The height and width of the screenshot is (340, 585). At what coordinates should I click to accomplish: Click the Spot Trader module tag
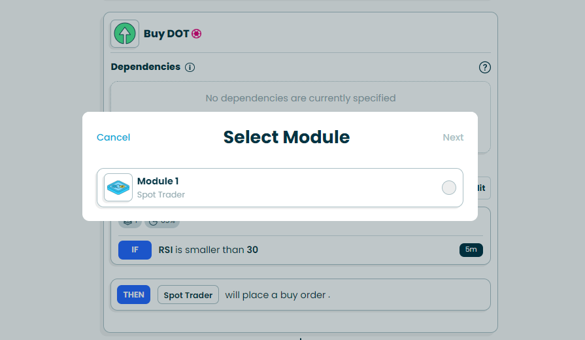point(188,295)
